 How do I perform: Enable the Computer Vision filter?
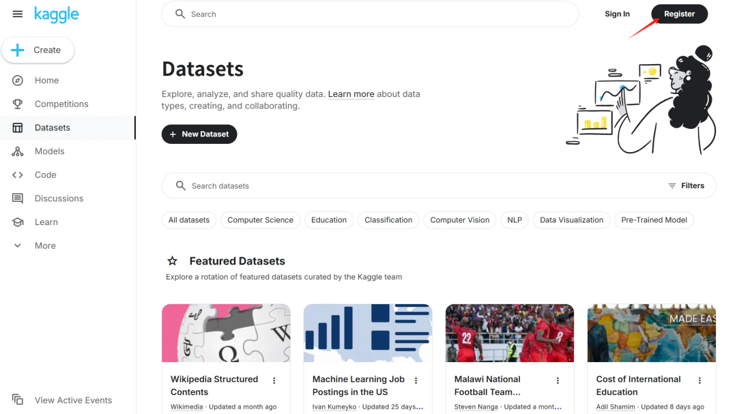pos(459,220)
